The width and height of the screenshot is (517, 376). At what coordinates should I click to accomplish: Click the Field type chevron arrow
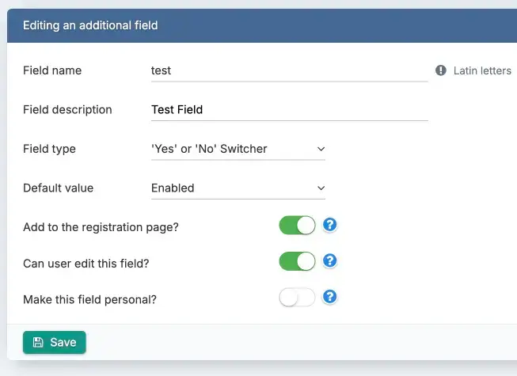click(x=321, y=149)
